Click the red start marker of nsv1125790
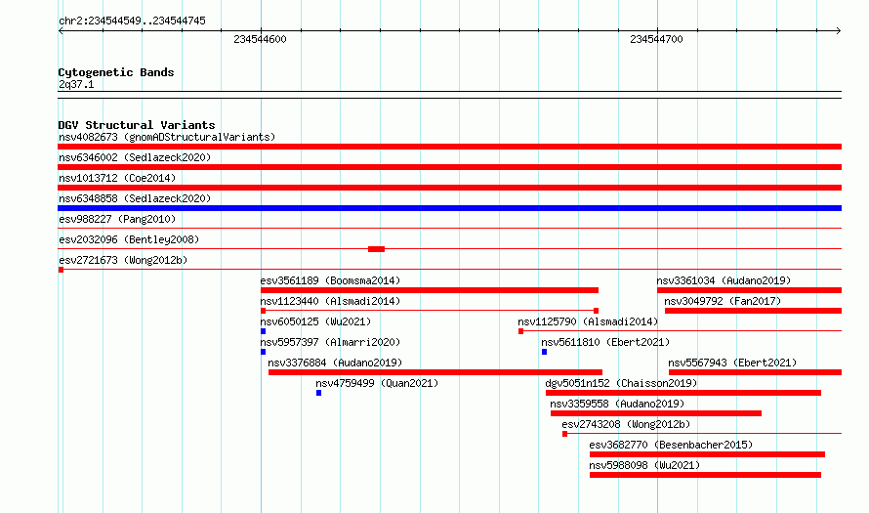This screenshot has height=513, width=869. pyautogui.click(x=521, y=331)
